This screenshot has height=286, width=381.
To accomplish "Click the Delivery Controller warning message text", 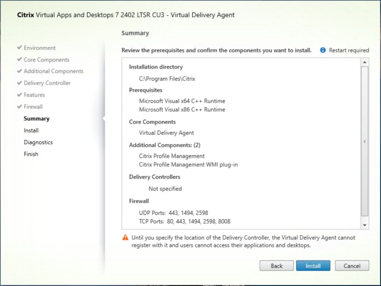I will [x=243, y=241].
